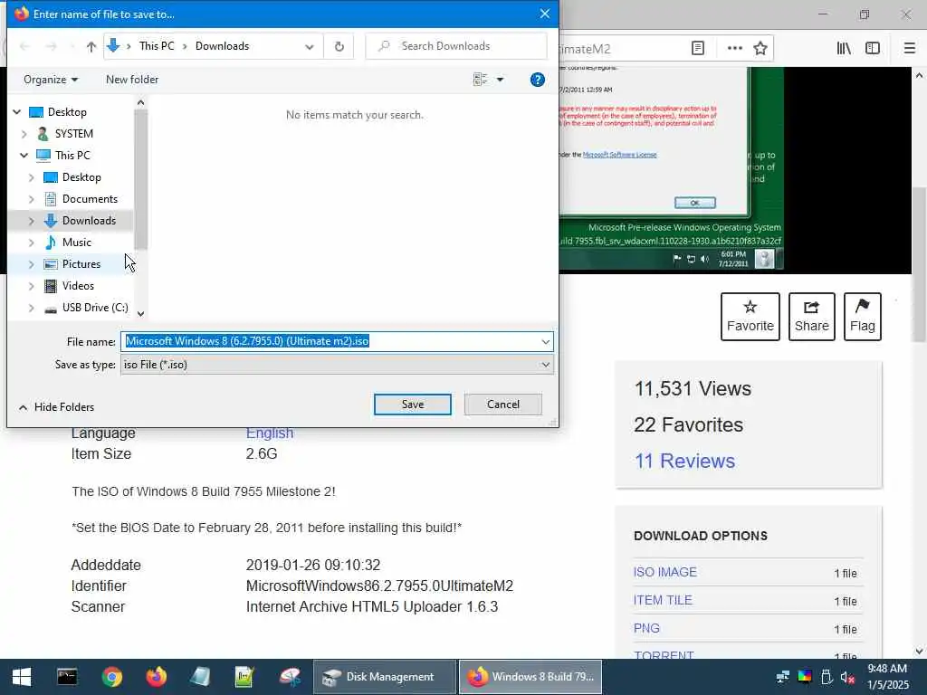Expand USB Drive (C:) tree node
This screenshot has width=927, height=695.
point(32,308)
